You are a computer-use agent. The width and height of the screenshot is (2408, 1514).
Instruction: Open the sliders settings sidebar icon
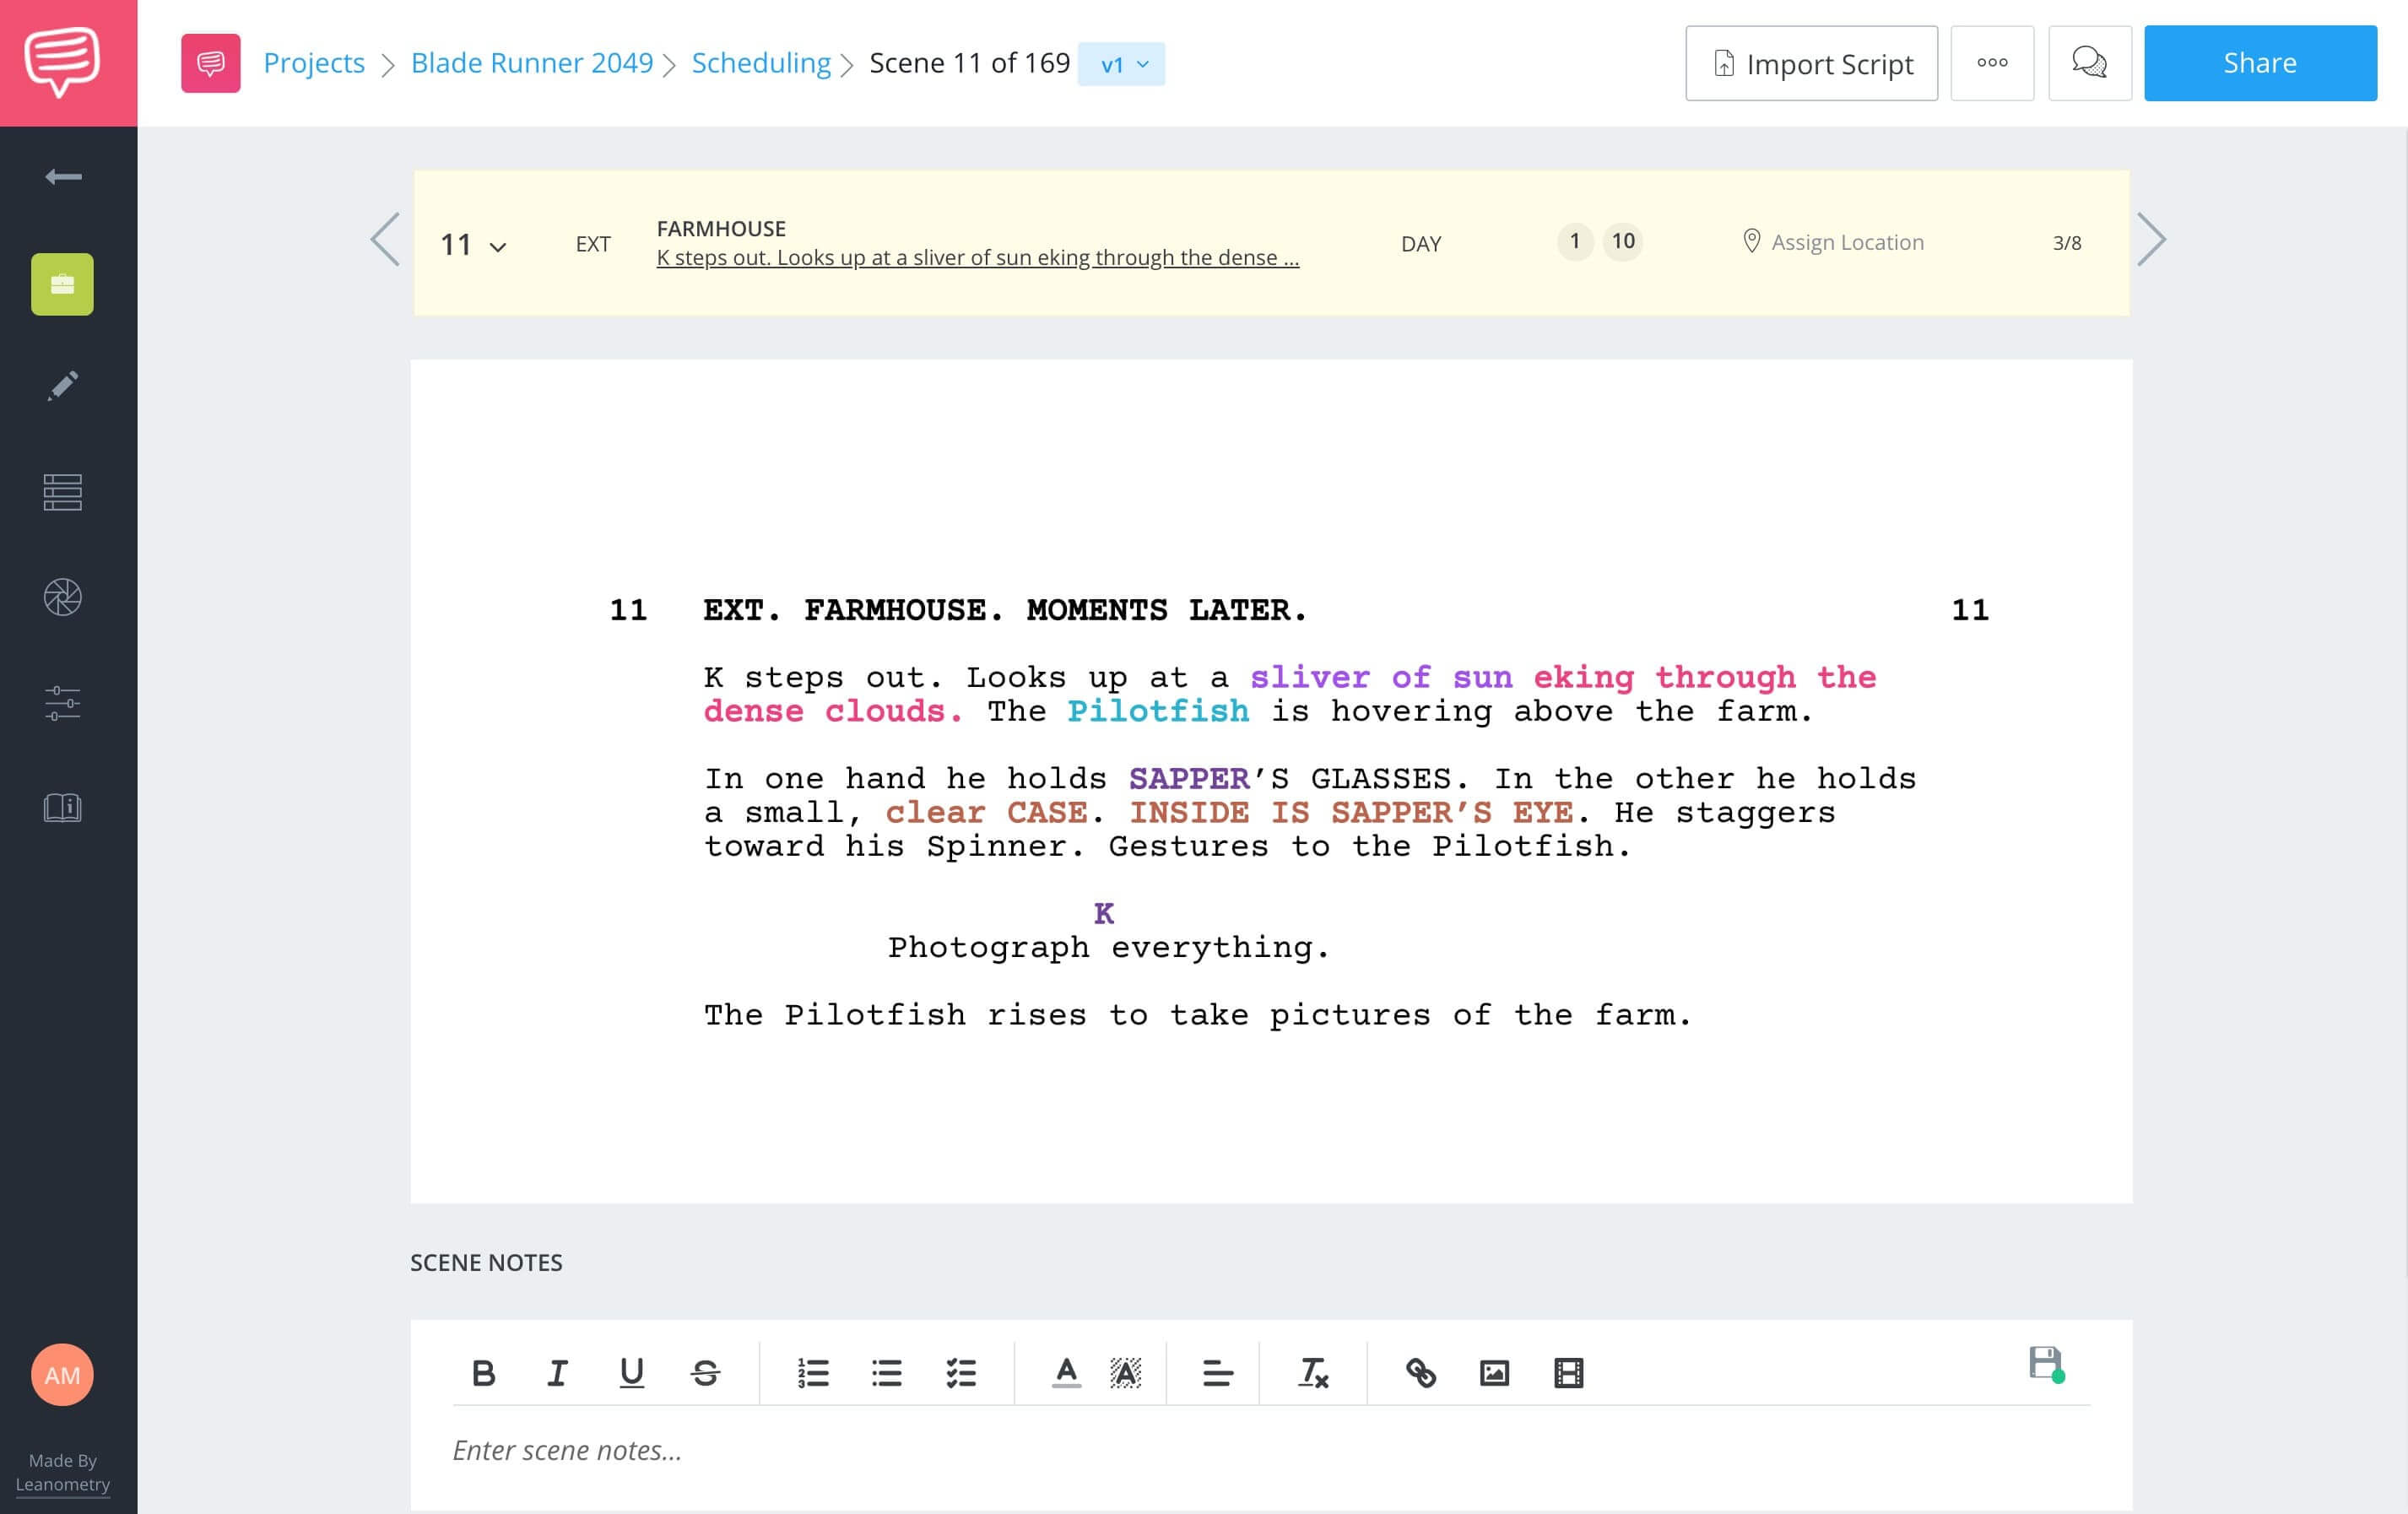[62, 703]
